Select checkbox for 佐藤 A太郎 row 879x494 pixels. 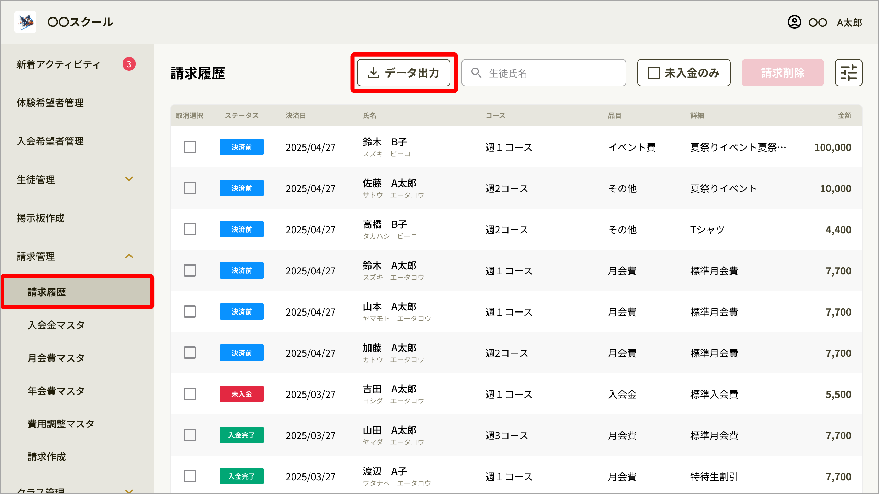click(x=190, y=188)
